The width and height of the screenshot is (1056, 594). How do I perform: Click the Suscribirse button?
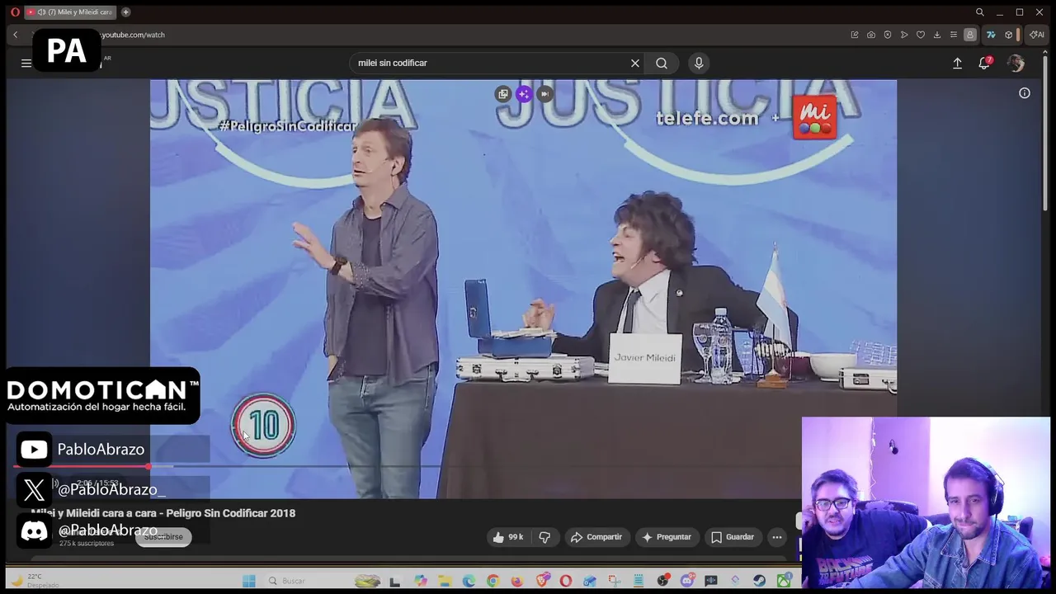(163, 537)
